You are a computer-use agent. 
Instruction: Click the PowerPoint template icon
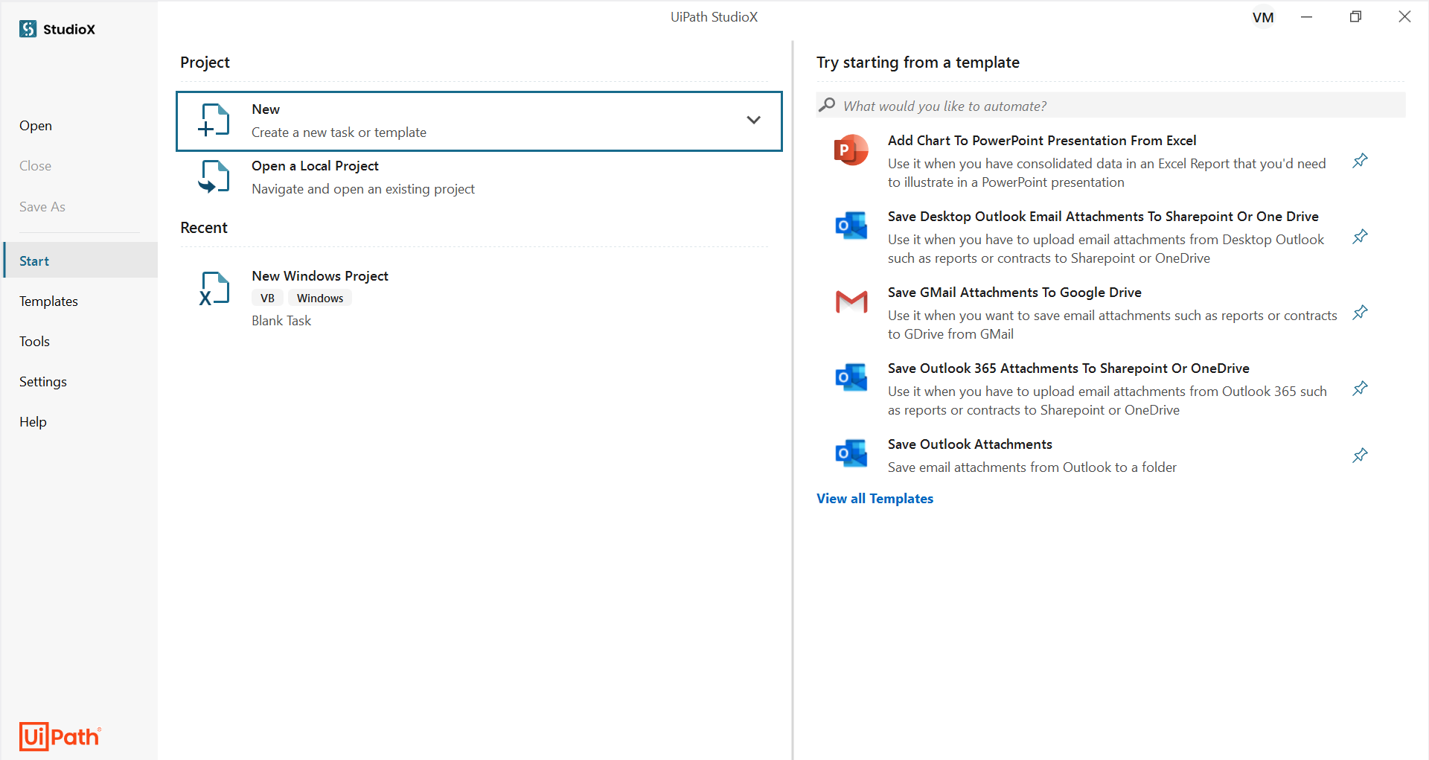851,150
